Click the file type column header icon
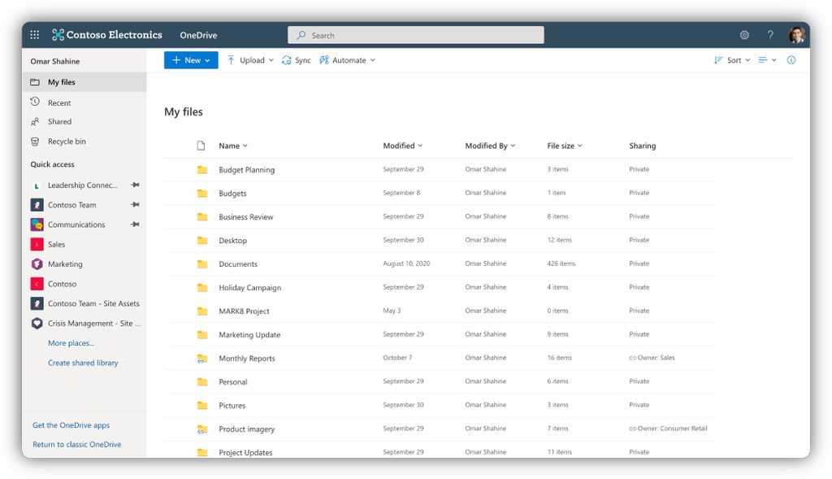The height and width of the screenshot is (479, 832). pos(201,146)
